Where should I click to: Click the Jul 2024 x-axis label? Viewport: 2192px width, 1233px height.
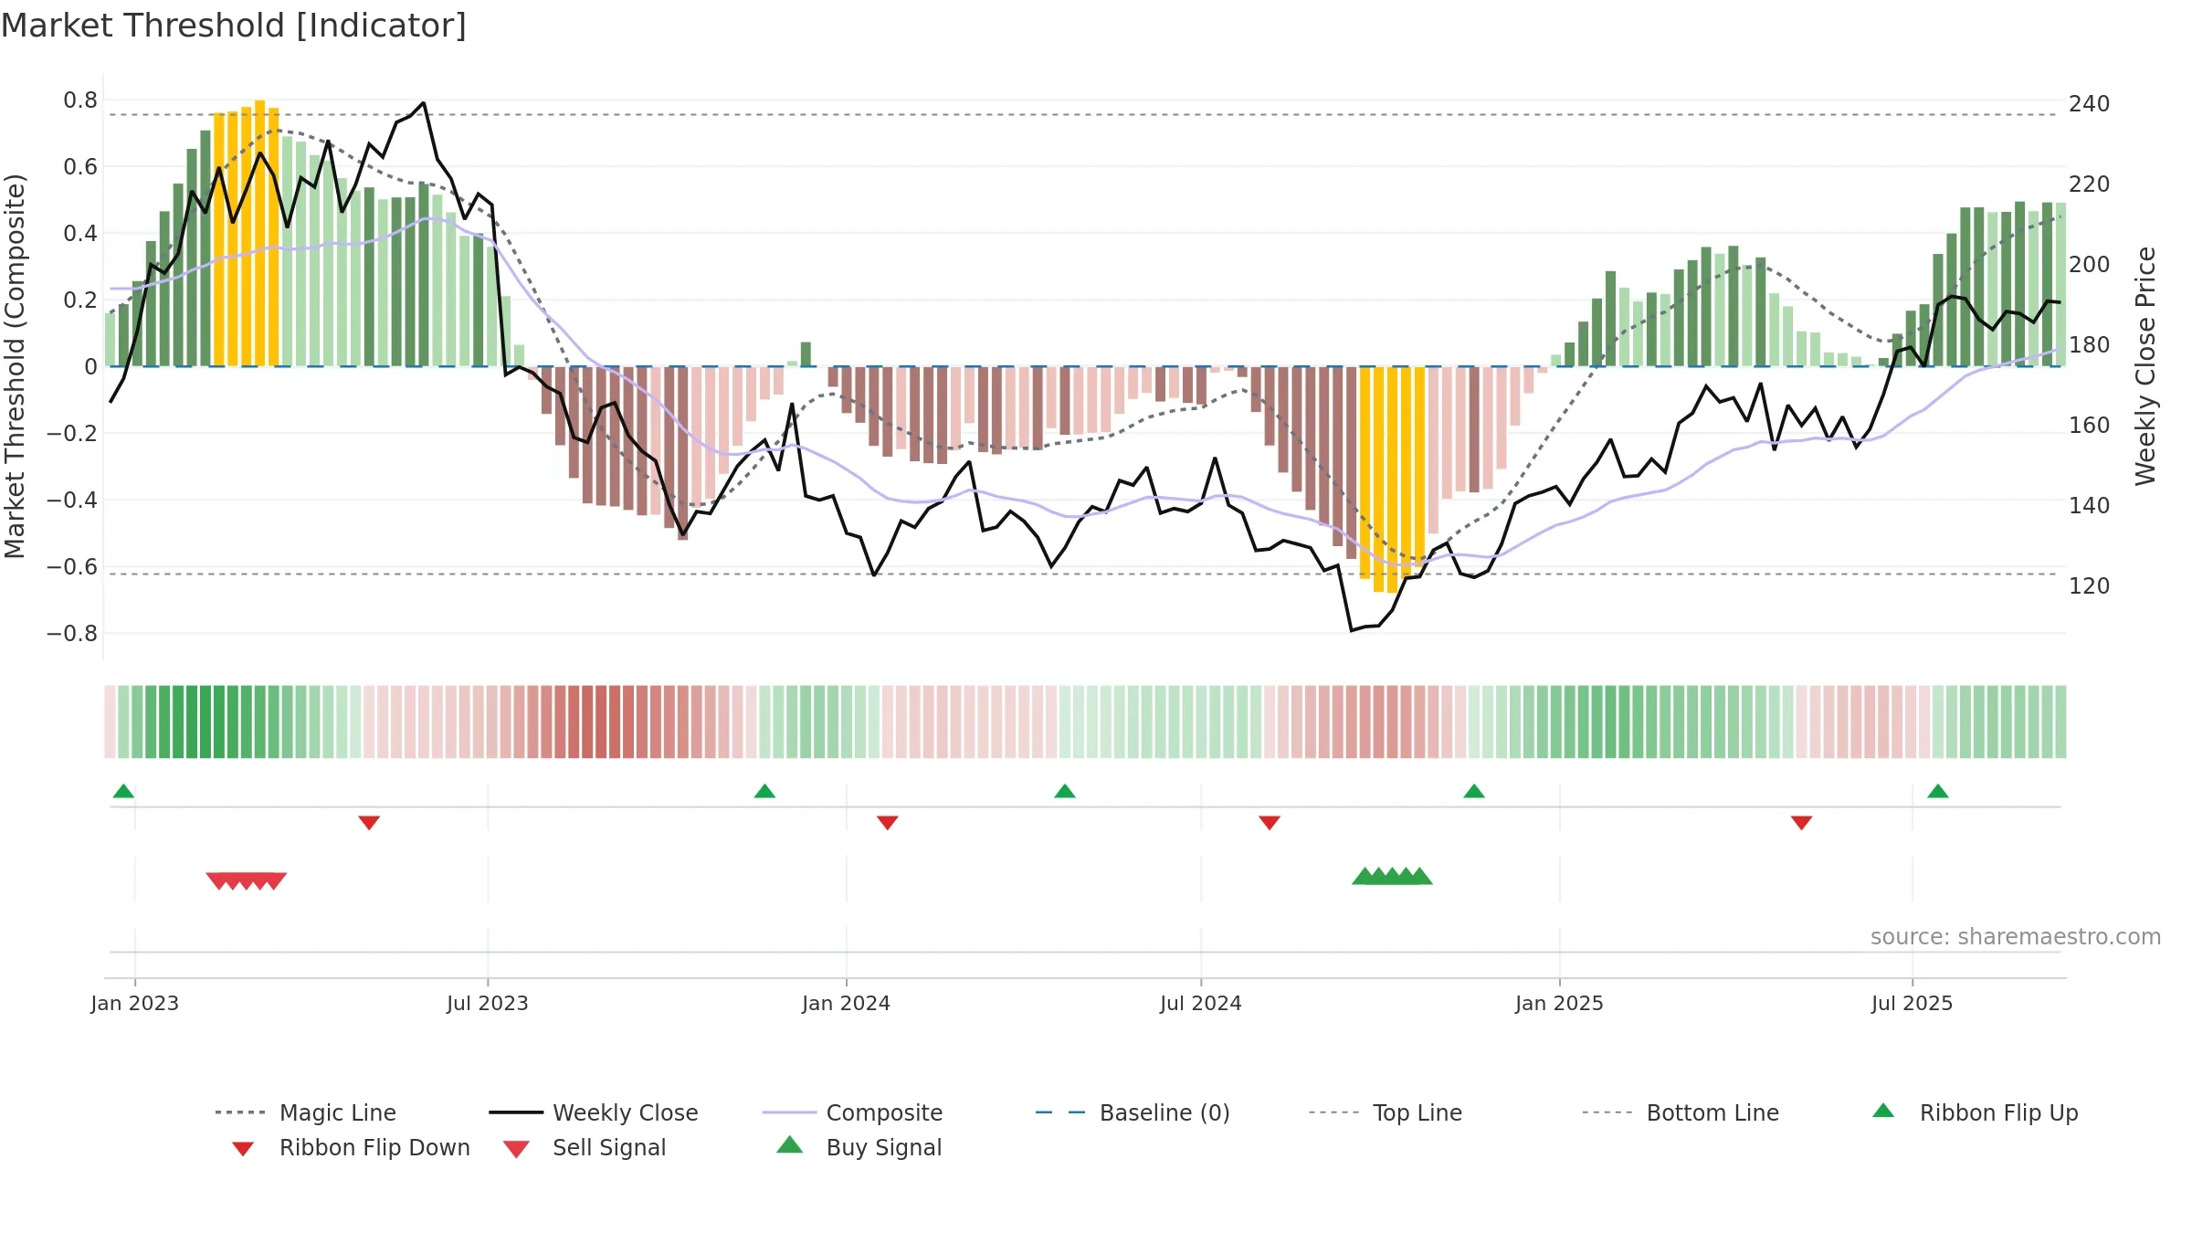point(1201,1003)
